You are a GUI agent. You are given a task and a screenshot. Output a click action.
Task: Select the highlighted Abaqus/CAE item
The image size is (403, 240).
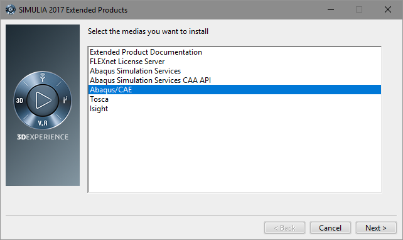[x=234, y=90]
